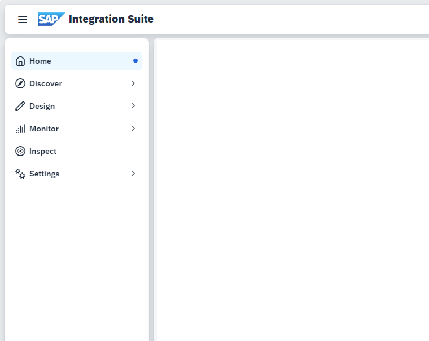429x341 pixels.
Task: Click the Discover compass icon
Action: click(20, 83)
